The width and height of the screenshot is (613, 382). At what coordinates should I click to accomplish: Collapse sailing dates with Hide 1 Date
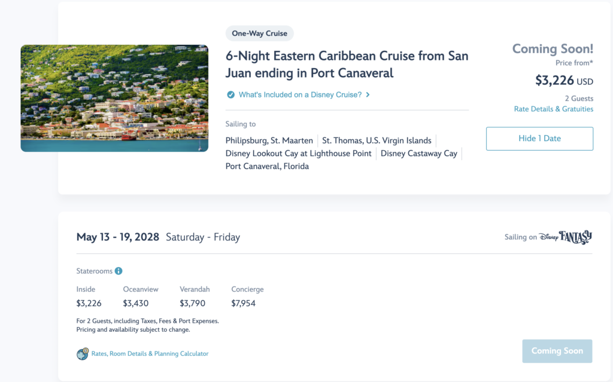pos(539,139)
